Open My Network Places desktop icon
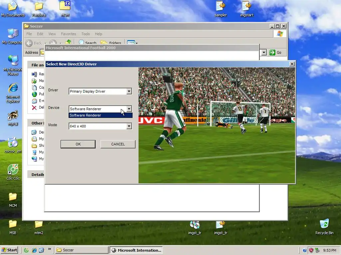The height and width of the screenshot is (255, 341). [13, 65]
